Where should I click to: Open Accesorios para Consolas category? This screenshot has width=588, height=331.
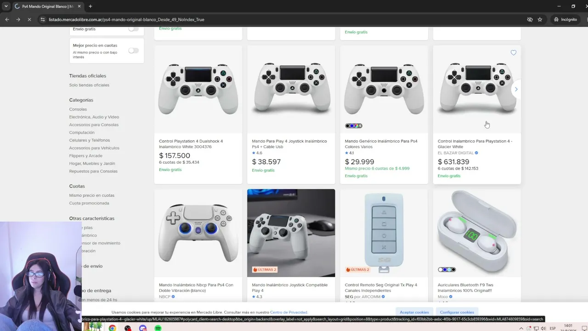[x=94, y=125]
